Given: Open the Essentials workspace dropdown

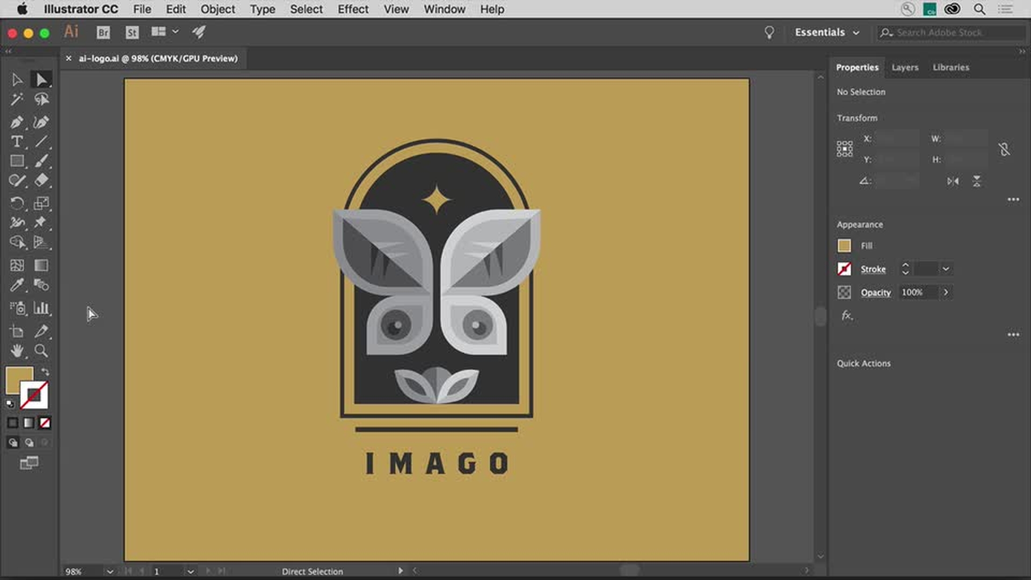Looking at the screenshot, I should pos(826,32).
